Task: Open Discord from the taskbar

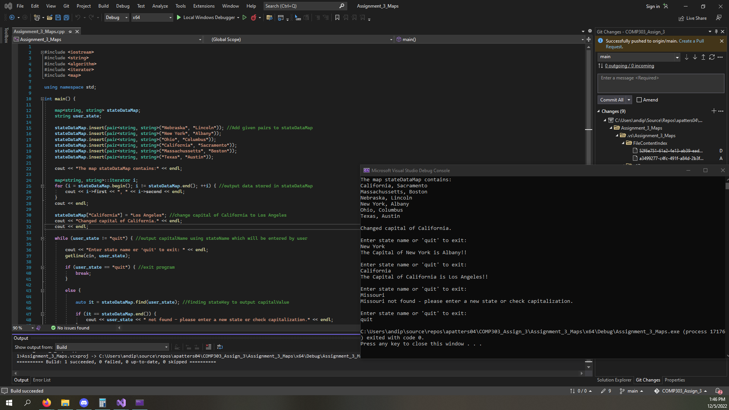Action: click(84, 403)
